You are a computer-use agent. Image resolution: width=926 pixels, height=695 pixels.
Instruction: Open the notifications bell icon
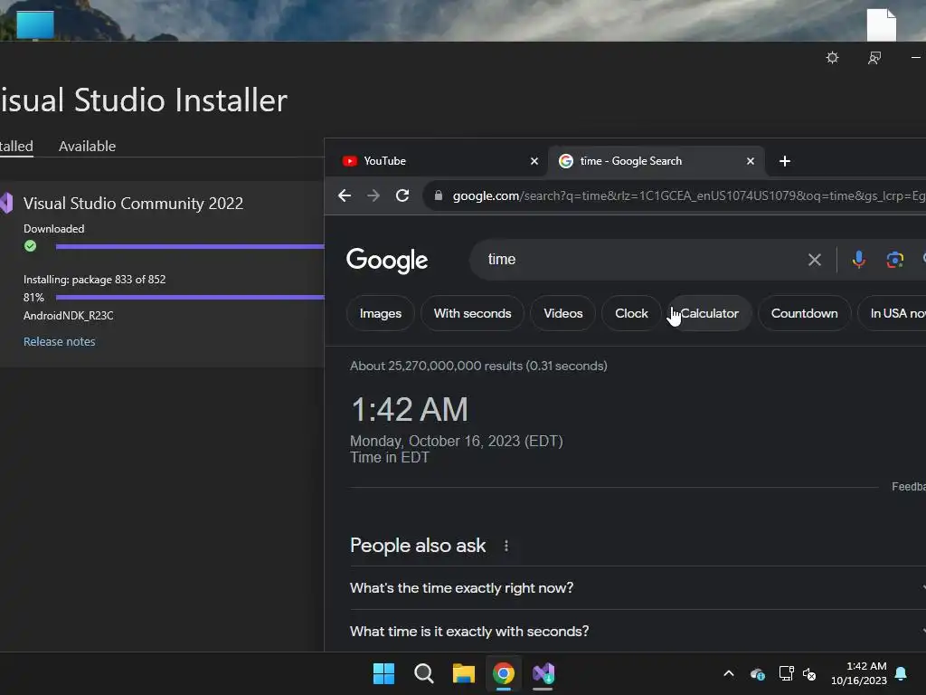coord(902,673)
